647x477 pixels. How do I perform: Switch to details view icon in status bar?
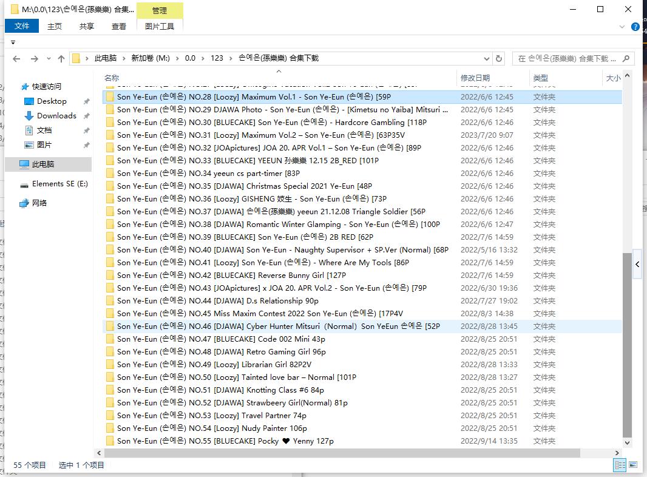point(620,465)
